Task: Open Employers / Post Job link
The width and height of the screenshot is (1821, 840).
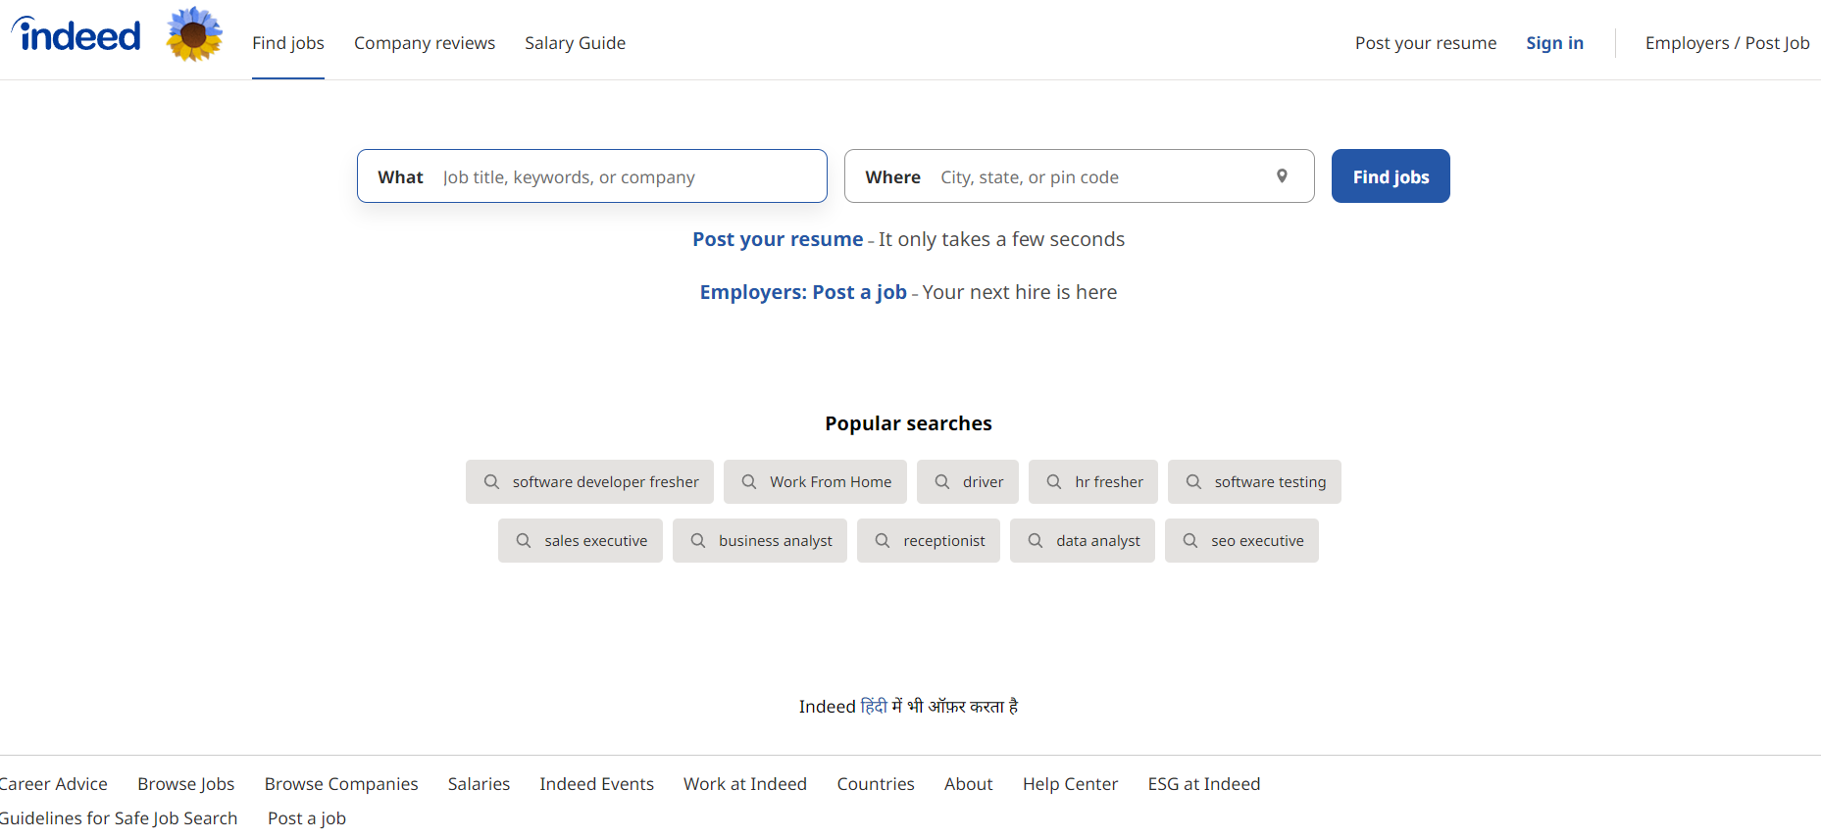Action: pos(1727,43)
